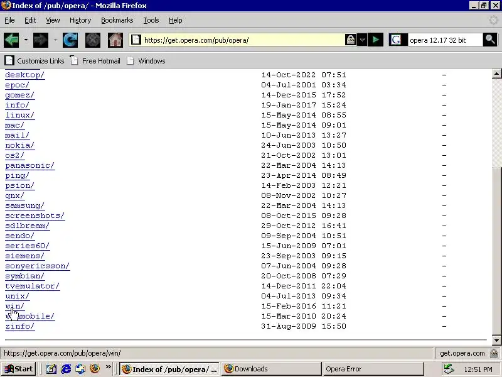Open the sendo/ folder link

(20, 236)
